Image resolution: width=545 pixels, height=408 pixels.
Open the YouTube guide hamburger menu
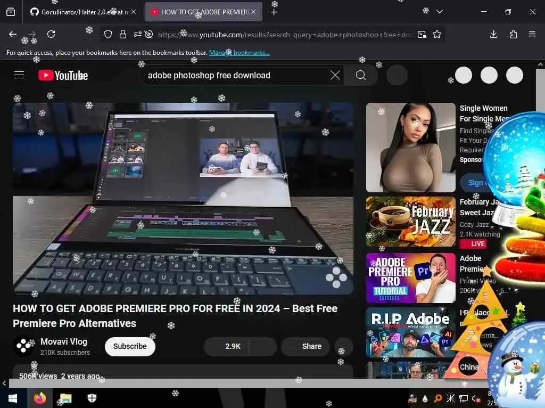pyautogui.click(x=19, y=75)
